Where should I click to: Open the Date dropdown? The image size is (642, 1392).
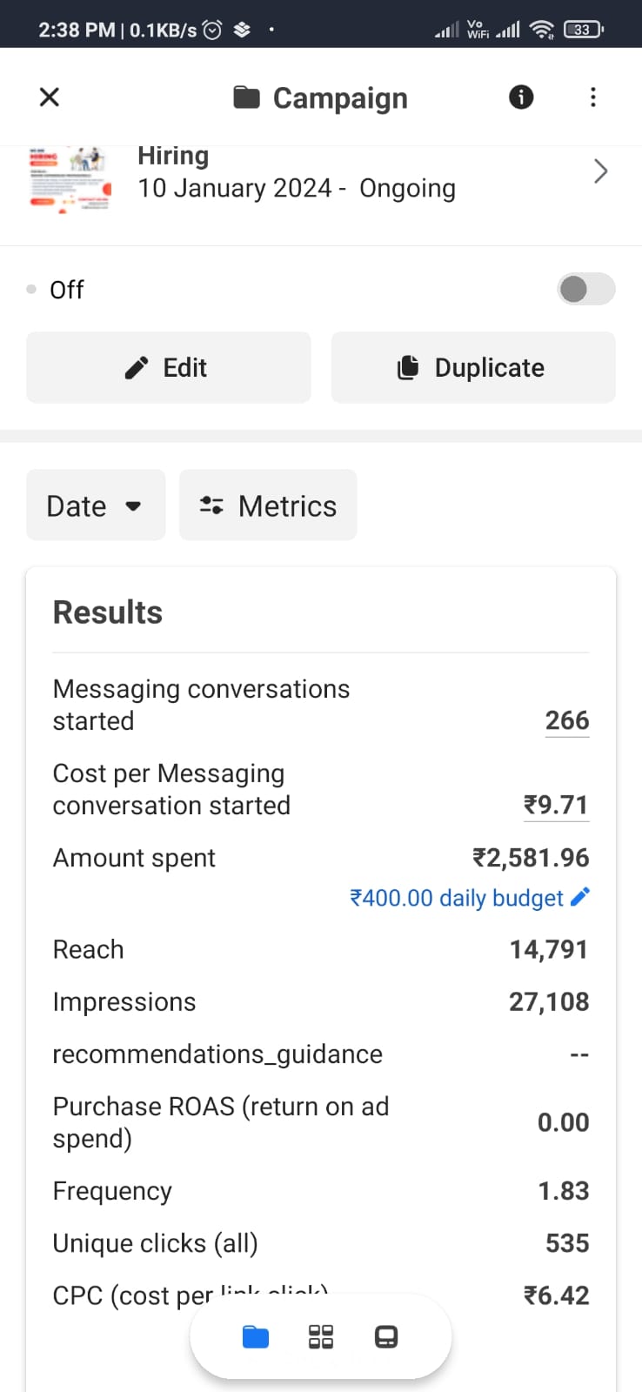point(96,505)
